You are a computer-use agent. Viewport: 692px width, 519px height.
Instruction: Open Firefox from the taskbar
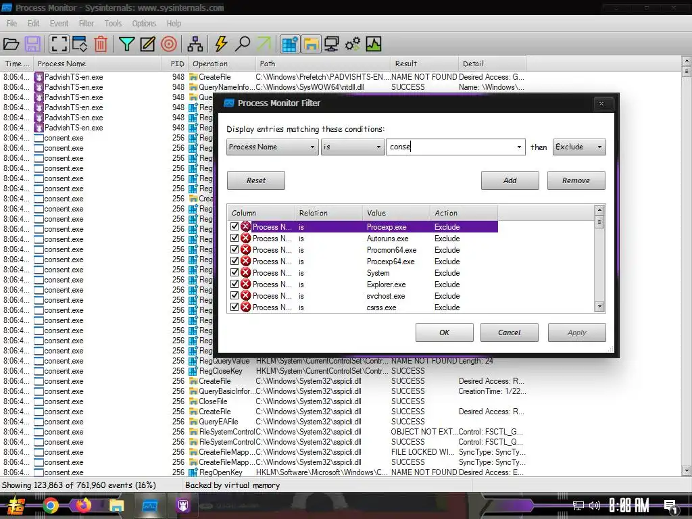[82, 505]
